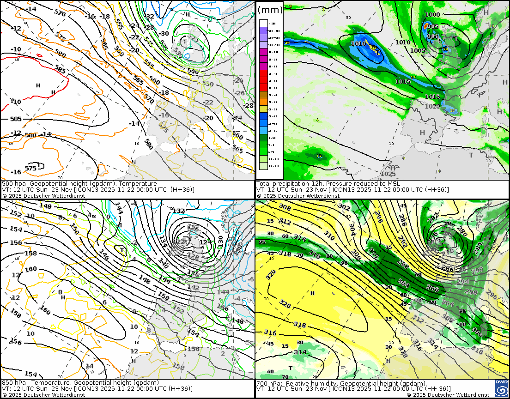Click the 575 low center label

click(x=31, y=168)
